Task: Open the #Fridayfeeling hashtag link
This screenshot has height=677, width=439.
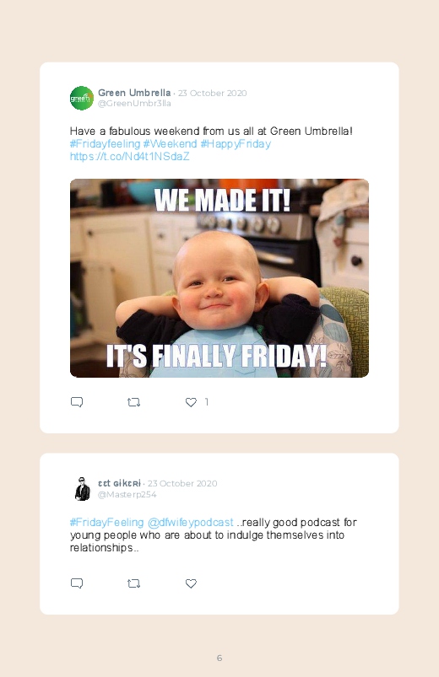Action: coord(105,144)
